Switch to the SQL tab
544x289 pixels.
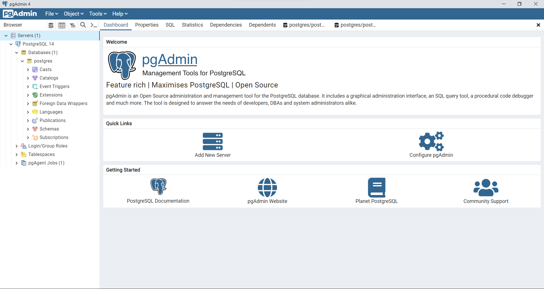(x=170, y=25)
